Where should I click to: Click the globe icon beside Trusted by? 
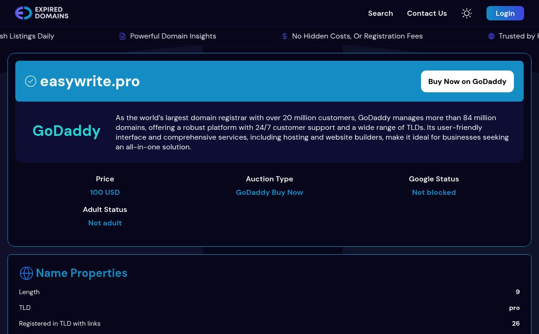tap(491, 36)
